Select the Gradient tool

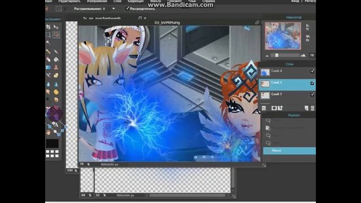pos(49,68)
